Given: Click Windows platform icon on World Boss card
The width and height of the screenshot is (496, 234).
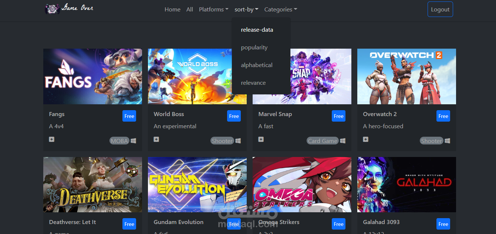Looking at the screenshot, I should click(x=238, y=141).
